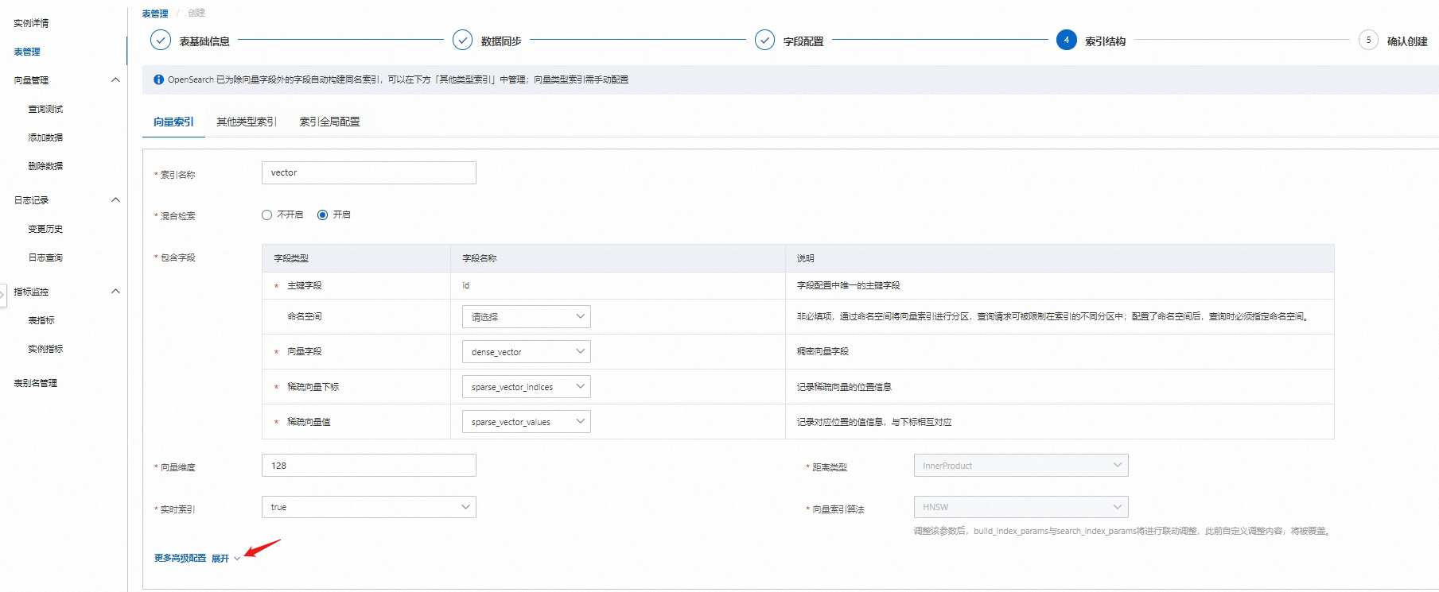Click the id value in 主键字段 row

coord(466,285)
